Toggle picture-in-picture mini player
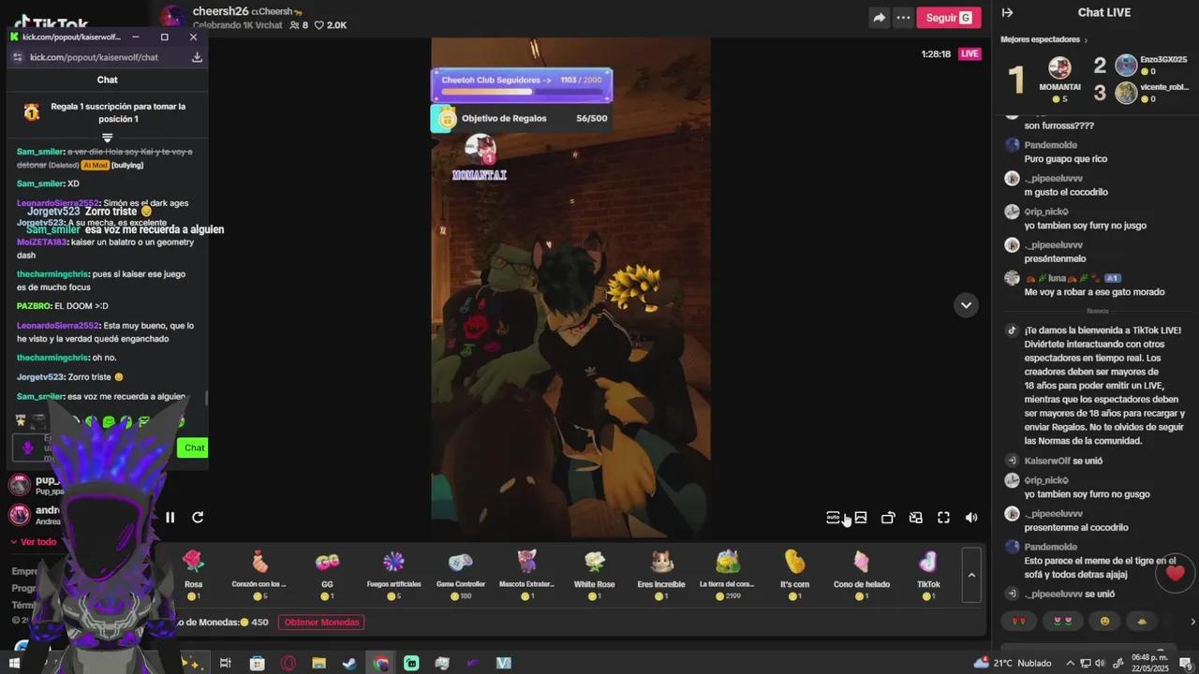Viewport: 1199px width, 674px height. (x=915, y=518)
